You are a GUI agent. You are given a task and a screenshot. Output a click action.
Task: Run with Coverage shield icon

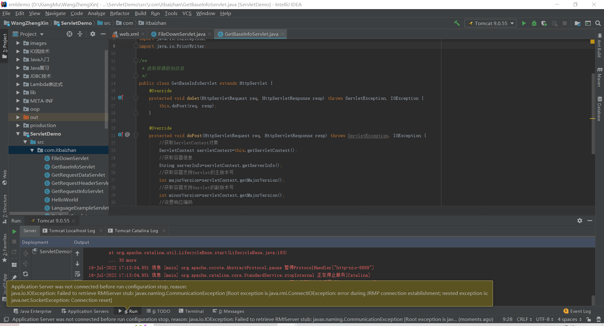[x=544, y=23]
